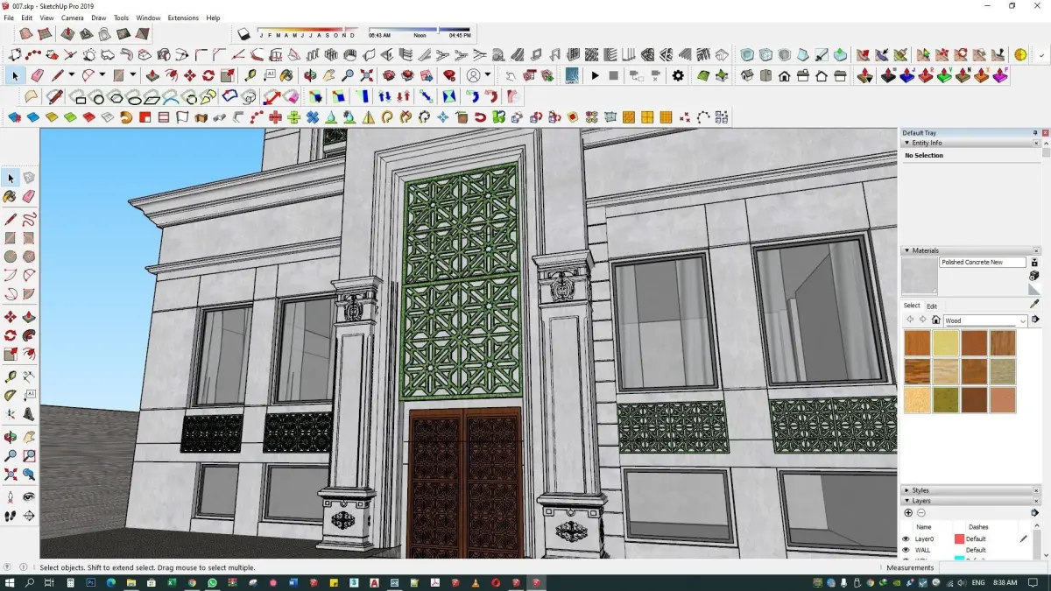Open the File menu

tap(9, 18)
